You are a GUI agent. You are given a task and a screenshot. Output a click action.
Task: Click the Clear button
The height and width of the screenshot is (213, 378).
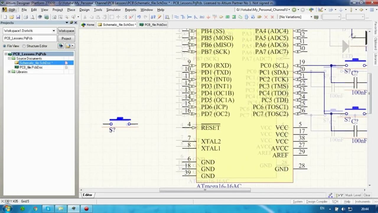coord(367,195)
